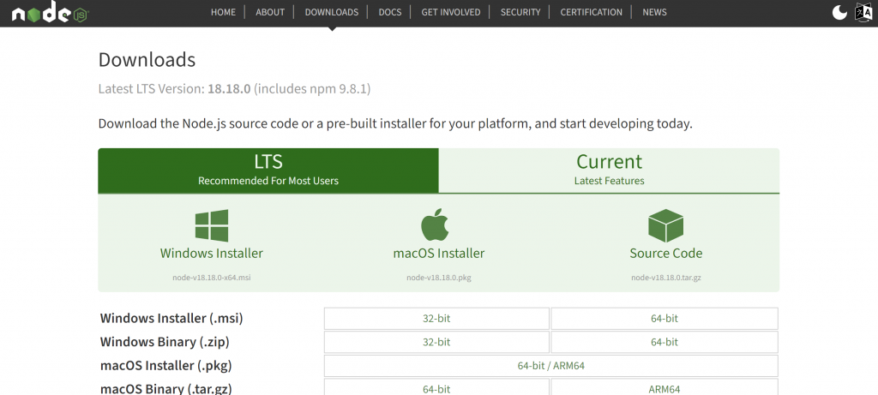Click the 18.18.0 version number text

pos(229,89)
